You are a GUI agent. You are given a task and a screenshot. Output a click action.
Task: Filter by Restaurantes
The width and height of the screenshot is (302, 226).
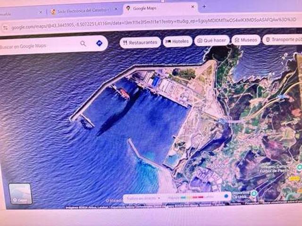tap(140, 42)
